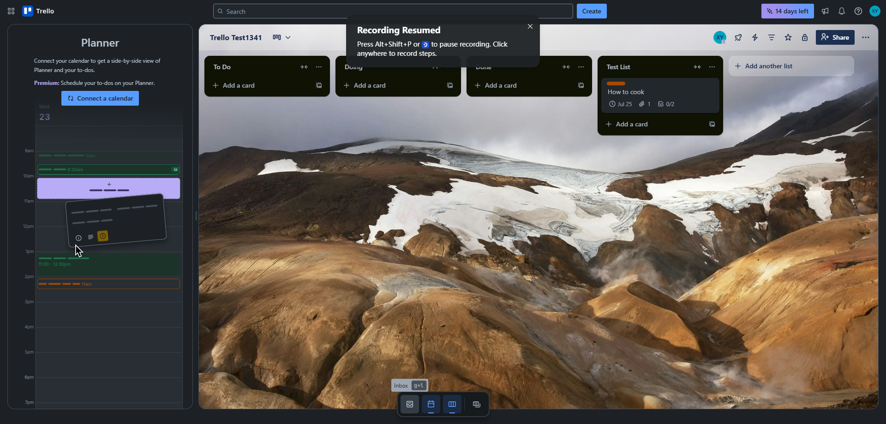This screenshot has height=424, width=886.
Task: Click the Wed 23 date header
Action: click(x=44, y=113)
